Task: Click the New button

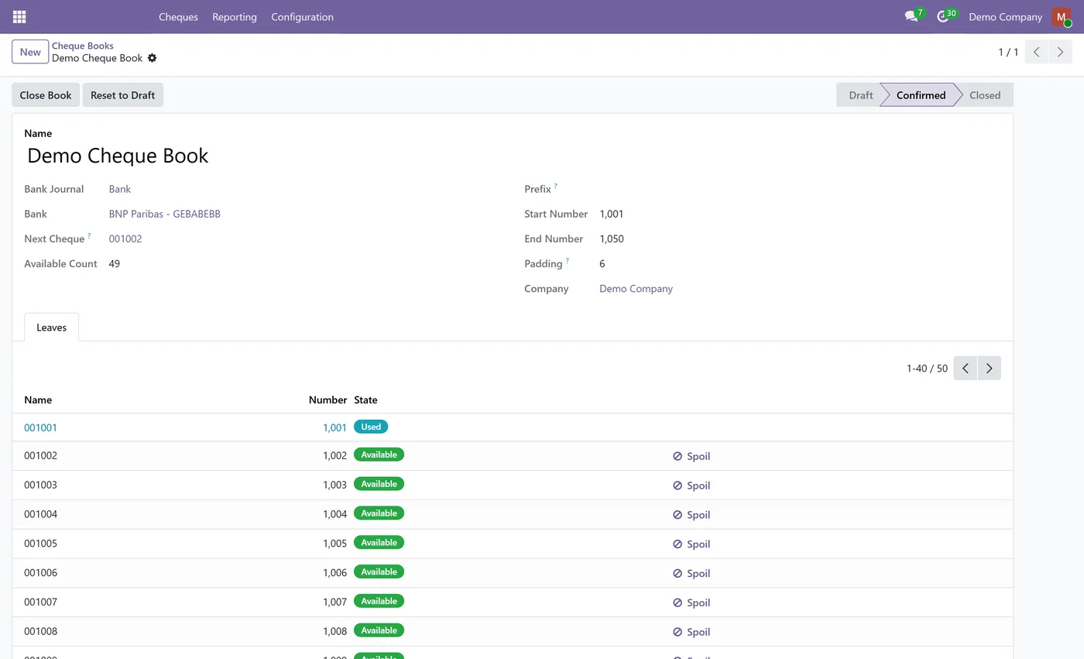Action: [30, 52]
